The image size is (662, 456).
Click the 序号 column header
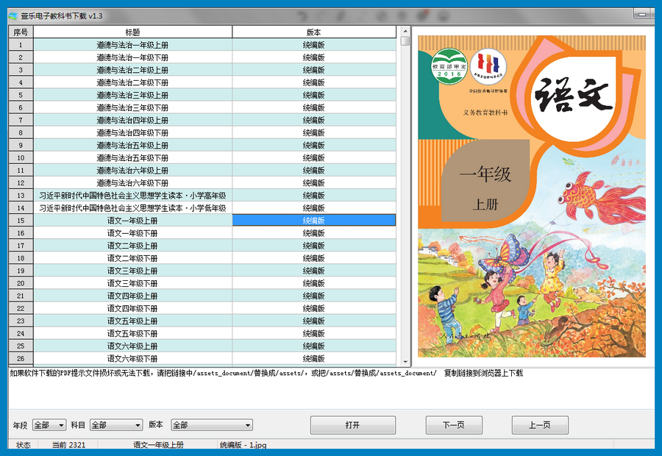(21, 32)
